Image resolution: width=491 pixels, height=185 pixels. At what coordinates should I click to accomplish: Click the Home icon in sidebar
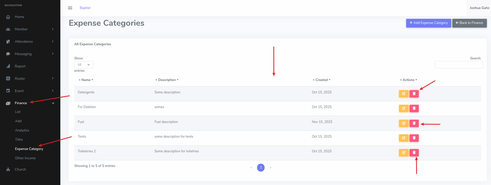coord(8,17)
